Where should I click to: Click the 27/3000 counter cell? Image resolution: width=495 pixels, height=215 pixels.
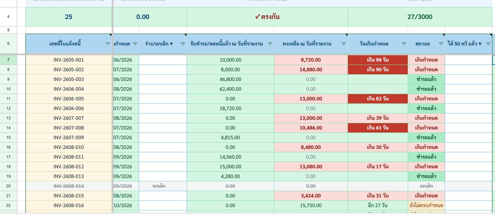420,17
